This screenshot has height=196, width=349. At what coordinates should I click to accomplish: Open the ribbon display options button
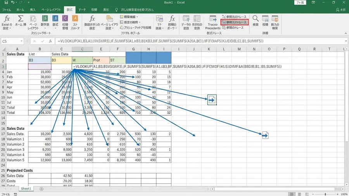(313, 2)
